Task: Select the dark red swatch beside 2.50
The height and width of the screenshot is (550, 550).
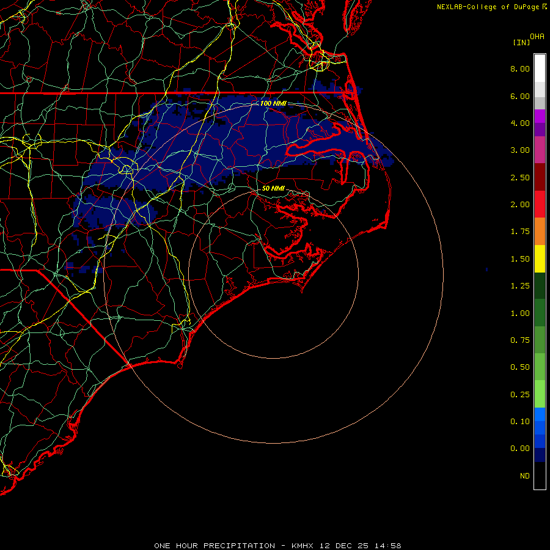Action: point(540,177)
